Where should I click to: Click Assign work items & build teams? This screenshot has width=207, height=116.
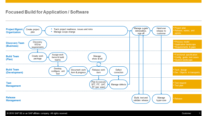58,57
